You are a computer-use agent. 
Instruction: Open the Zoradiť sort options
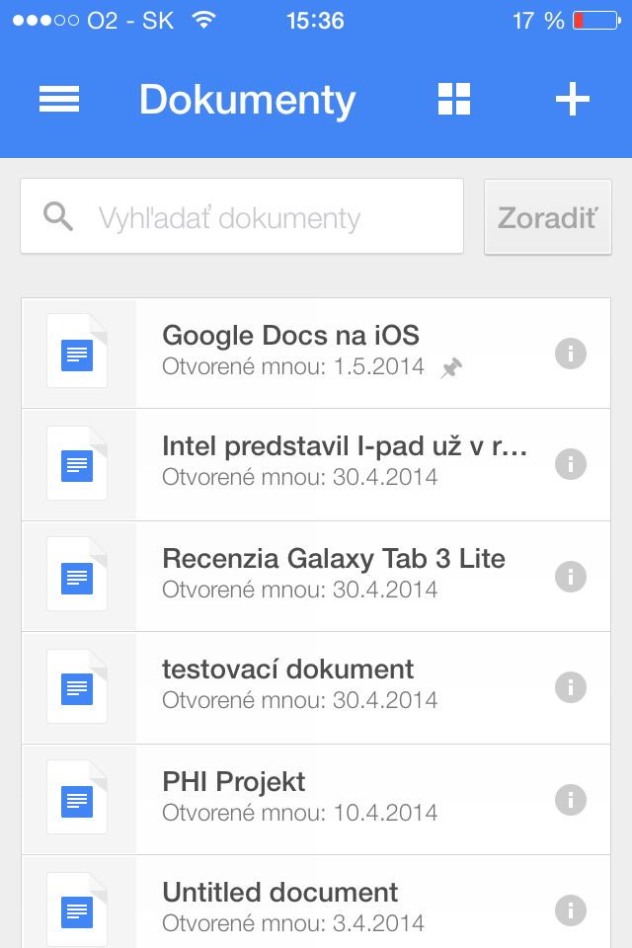tap(548, 217)
